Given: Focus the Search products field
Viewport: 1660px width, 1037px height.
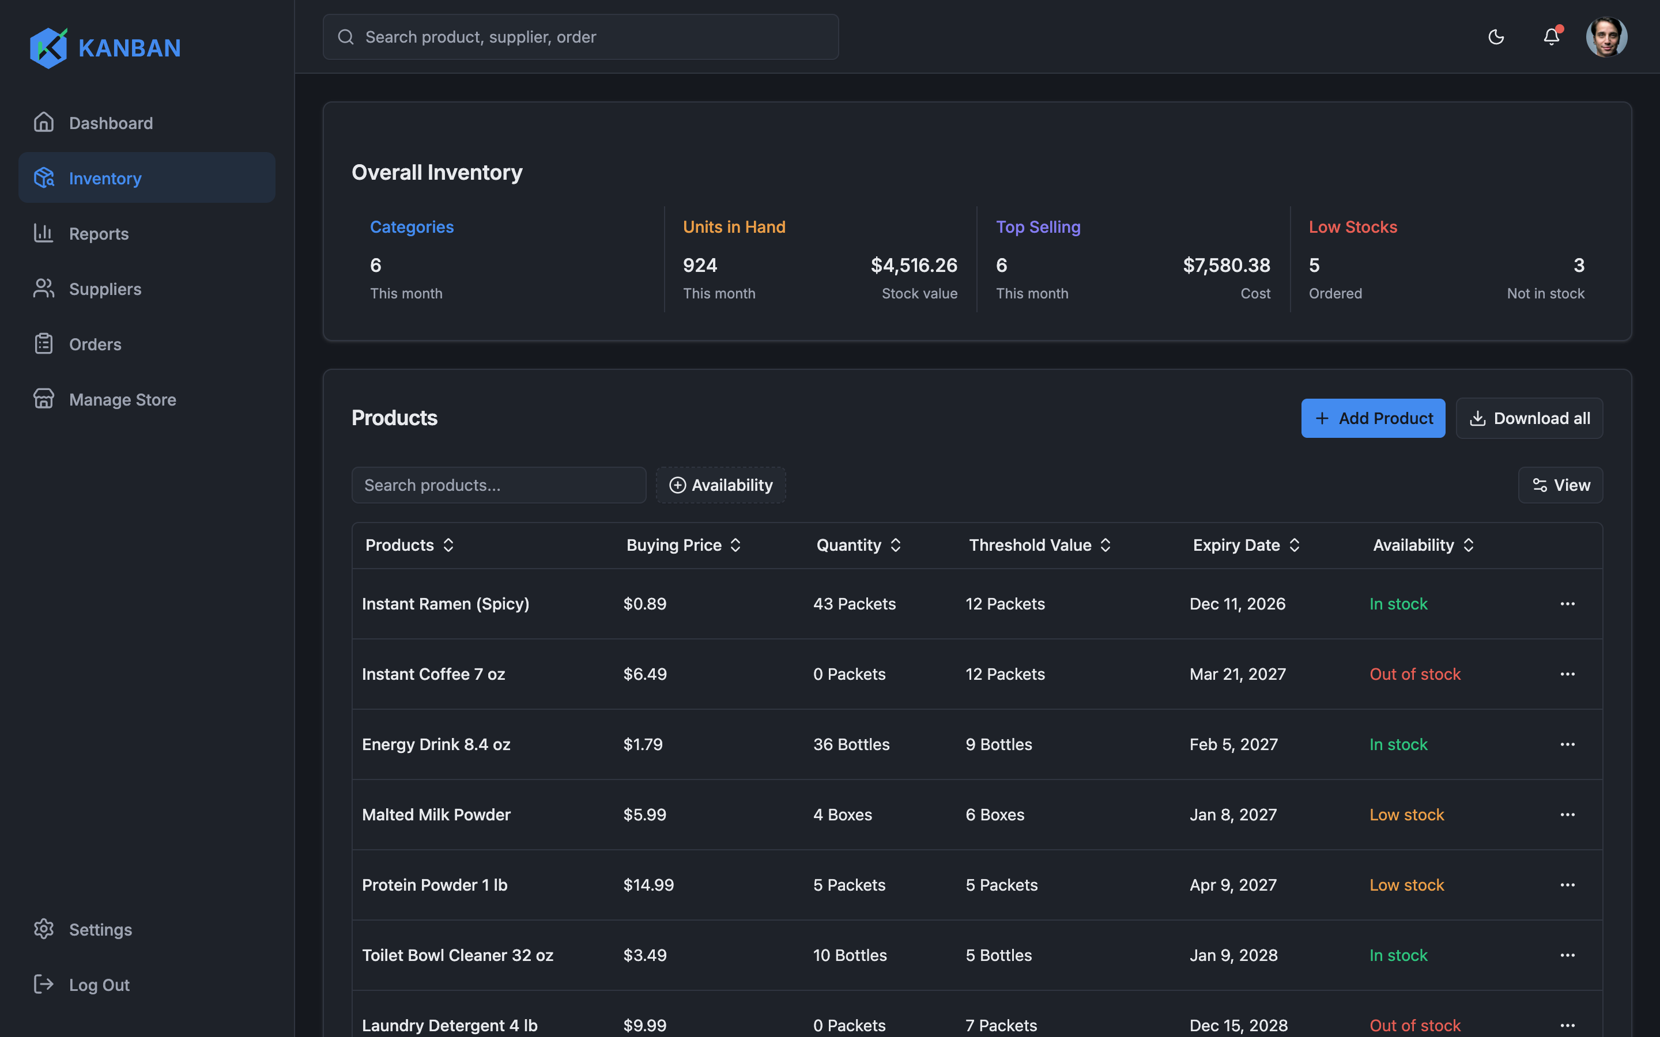Looking at the screenshot, I should tap(499, 486).
